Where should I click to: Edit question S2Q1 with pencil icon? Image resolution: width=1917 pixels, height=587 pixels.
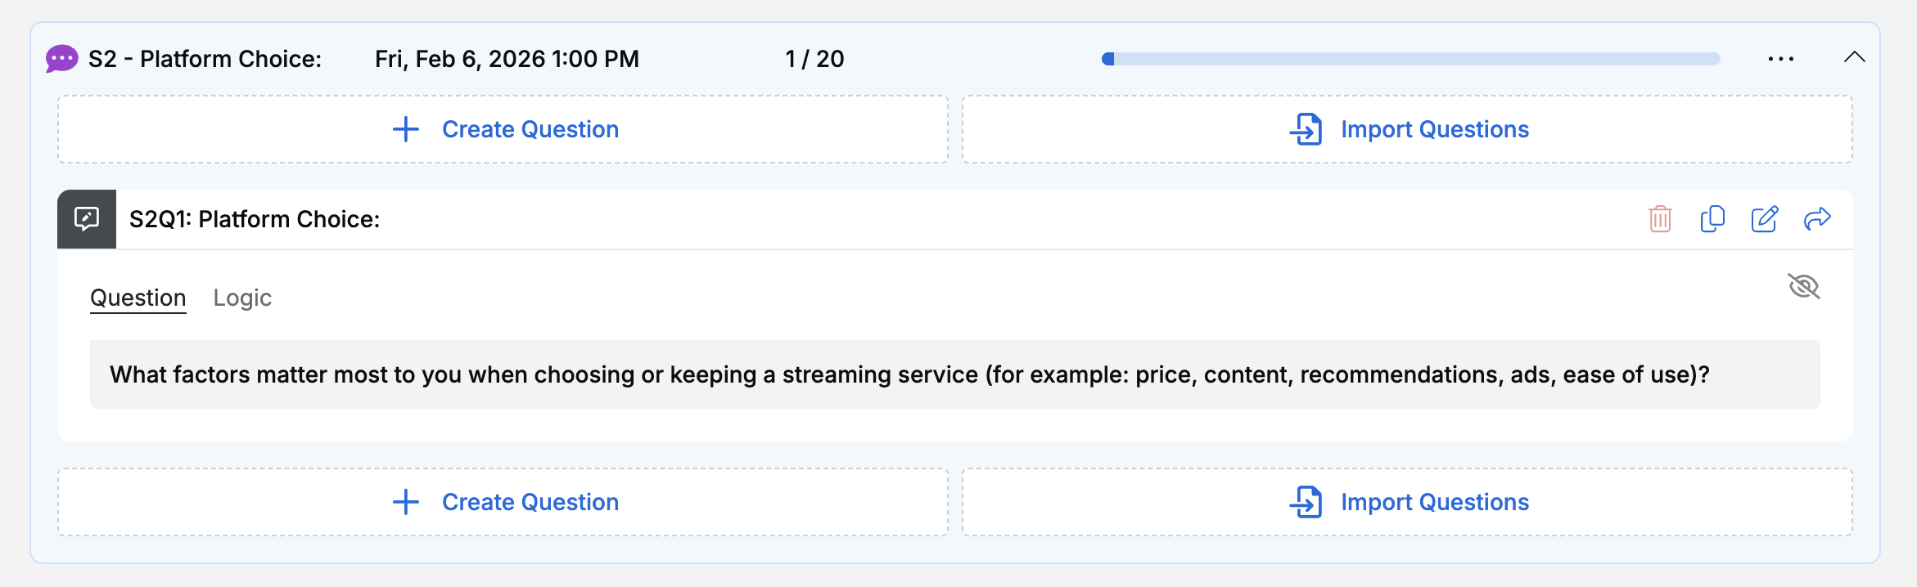(x=1764, y=219)
